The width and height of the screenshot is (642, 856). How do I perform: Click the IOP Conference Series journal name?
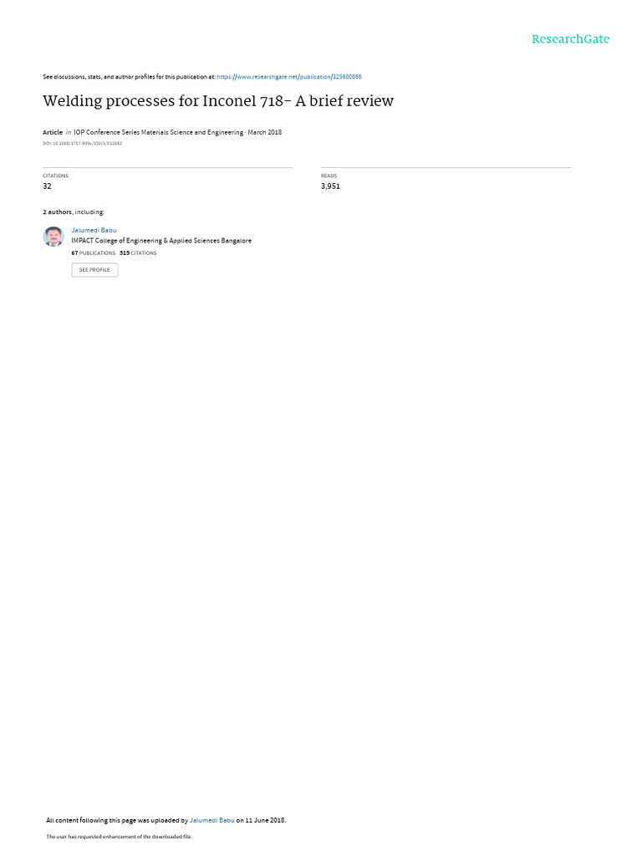click(x=158, y=132)
